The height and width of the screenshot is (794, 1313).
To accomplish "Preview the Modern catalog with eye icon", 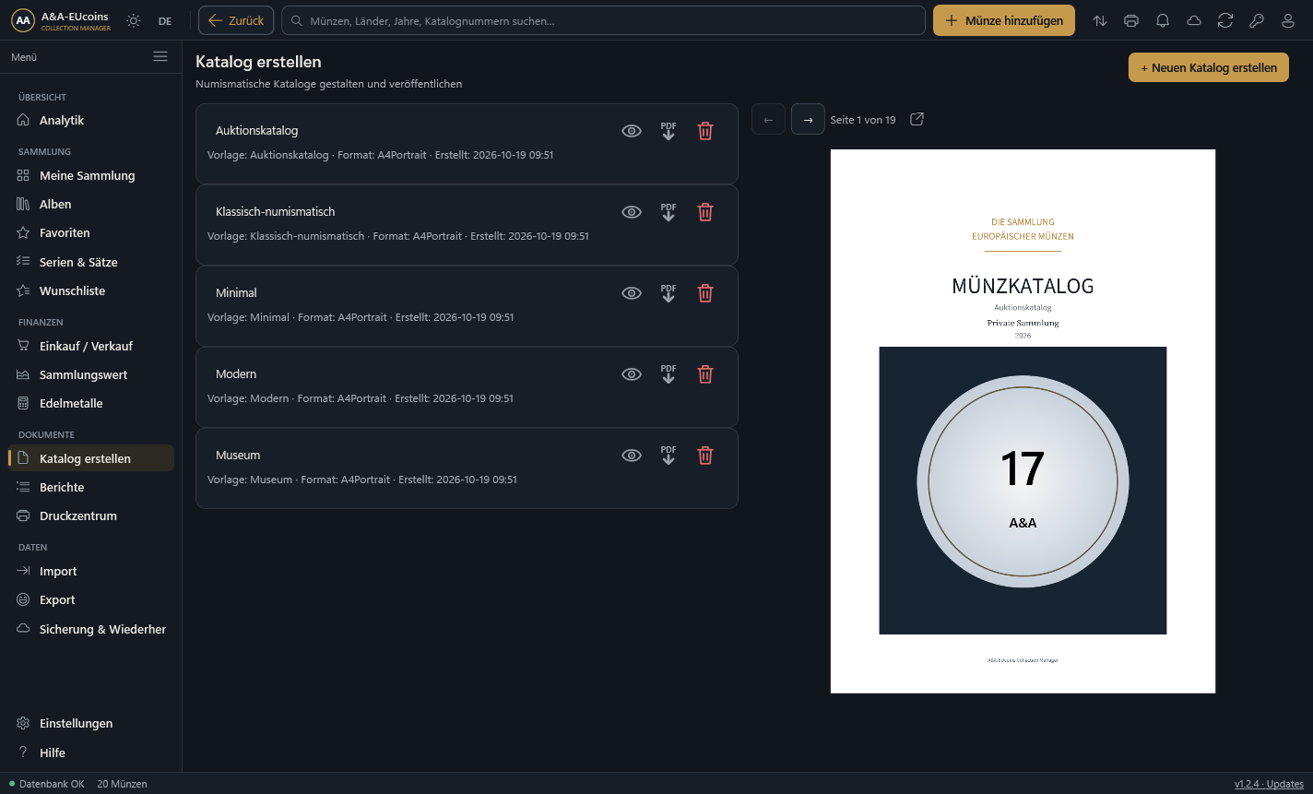I will click(632, 374).
